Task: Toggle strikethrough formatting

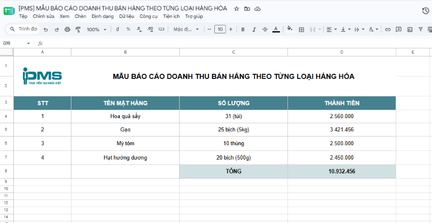Action: click(265, 29)
